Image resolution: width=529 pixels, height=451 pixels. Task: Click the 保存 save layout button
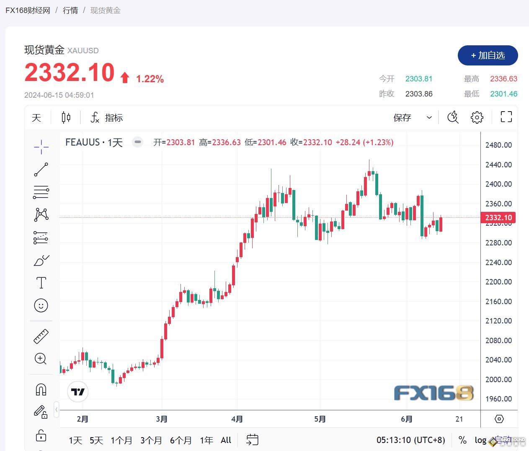[402, 117]
